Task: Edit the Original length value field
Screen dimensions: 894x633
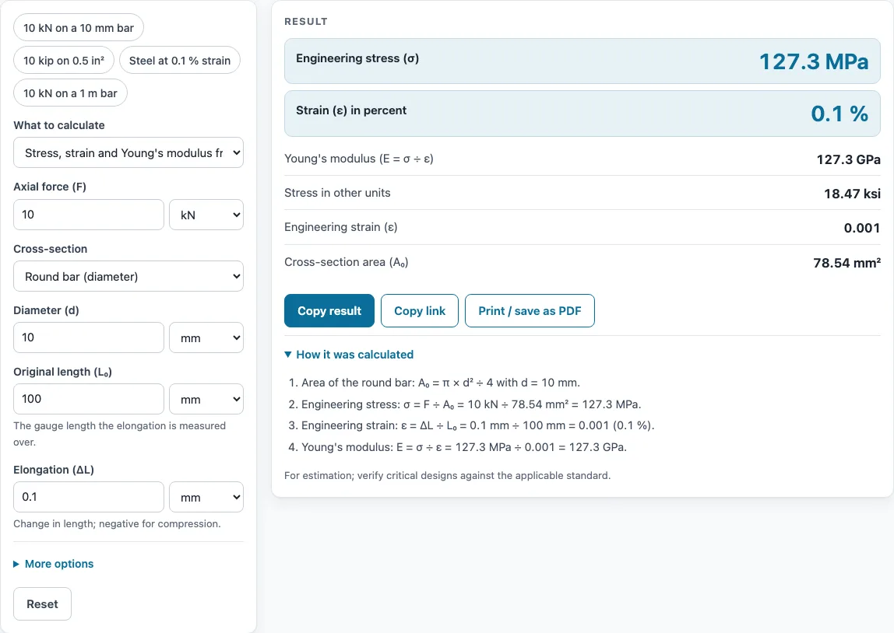Action: (88, 399)
